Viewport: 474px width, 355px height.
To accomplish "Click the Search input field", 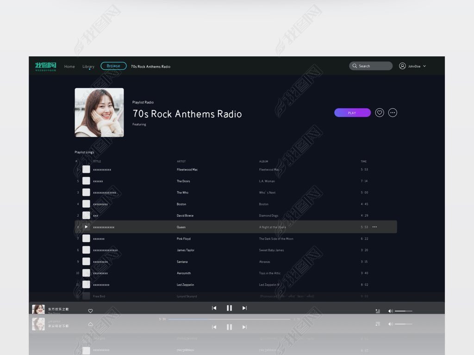I will pyautogui.click(x=374, y=66).
